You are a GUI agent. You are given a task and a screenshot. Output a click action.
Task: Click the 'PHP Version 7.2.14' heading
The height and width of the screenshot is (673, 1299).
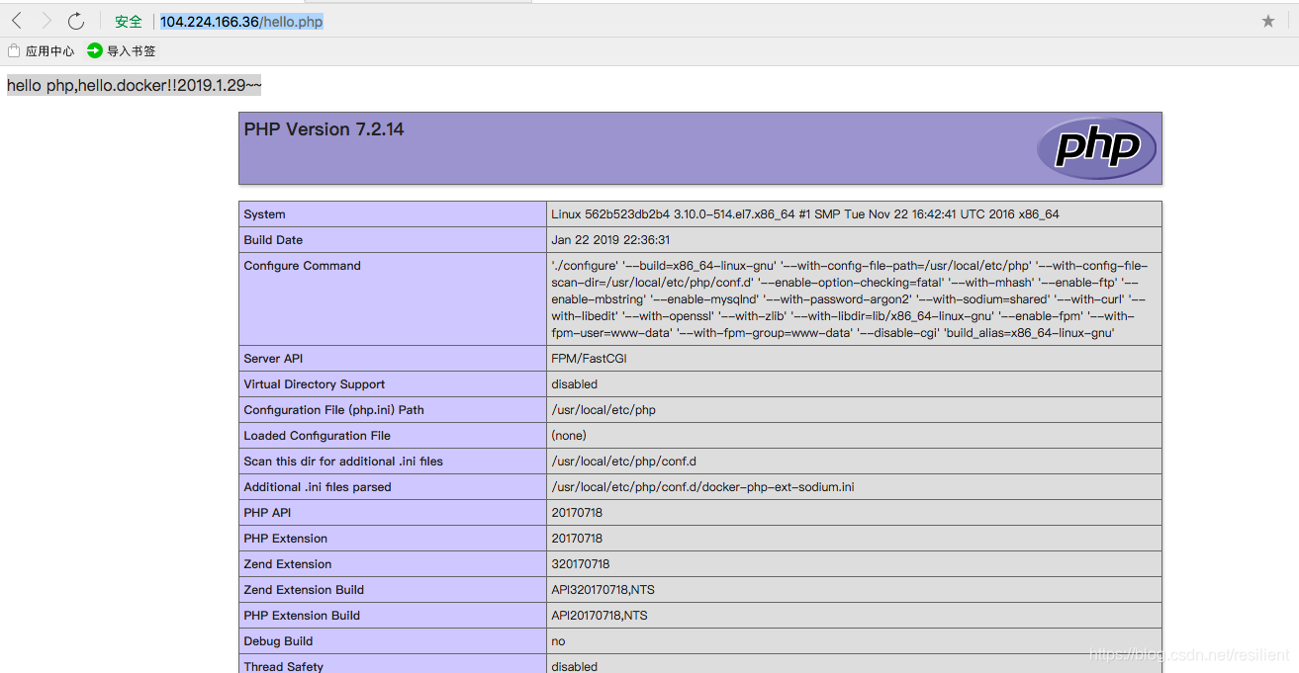324,129
